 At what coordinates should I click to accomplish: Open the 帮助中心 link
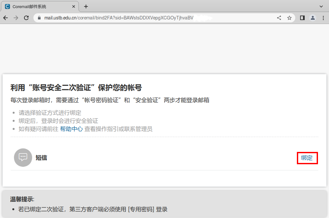coord(71,129)
